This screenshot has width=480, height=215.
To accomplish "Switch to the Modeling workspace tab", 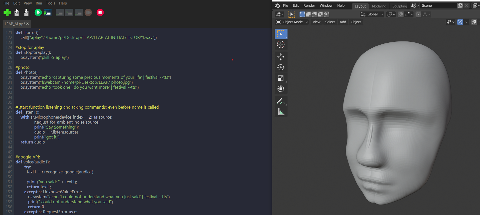I will pyautogui.click(x=379, y=6).
